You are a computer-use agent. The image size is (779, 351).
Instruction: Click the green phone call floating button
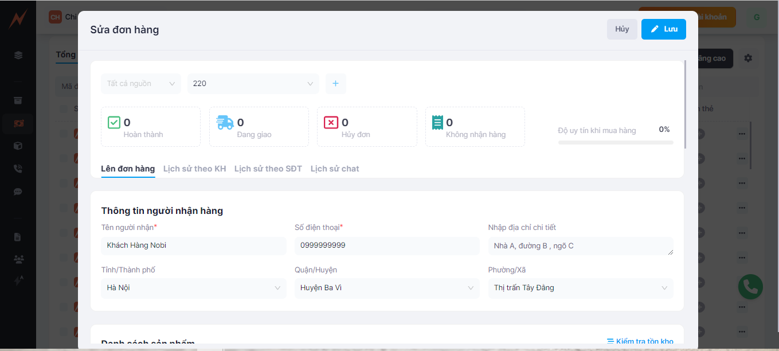click(750, 286)
